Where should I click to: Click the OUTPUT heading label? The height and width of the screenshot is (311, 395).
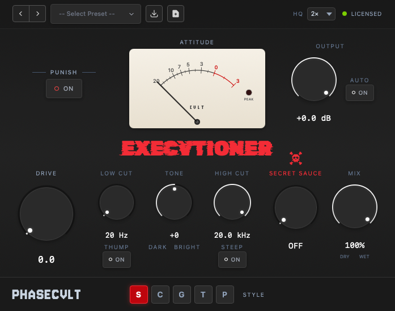pyautogui.click(x=330, y=46)
